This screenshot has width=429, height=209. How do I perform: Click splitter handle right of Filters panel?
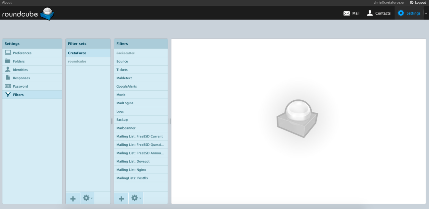(170, 121)
